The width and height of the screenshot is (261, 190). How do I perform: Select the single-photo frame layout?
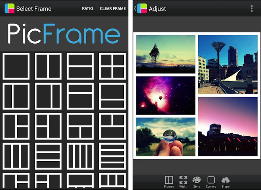(16, 66)
